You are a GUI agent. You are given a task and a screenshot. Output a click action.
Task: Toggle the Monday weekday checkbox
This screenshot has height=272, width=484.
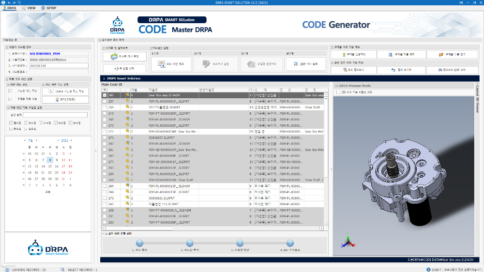(x=11, y=123)
